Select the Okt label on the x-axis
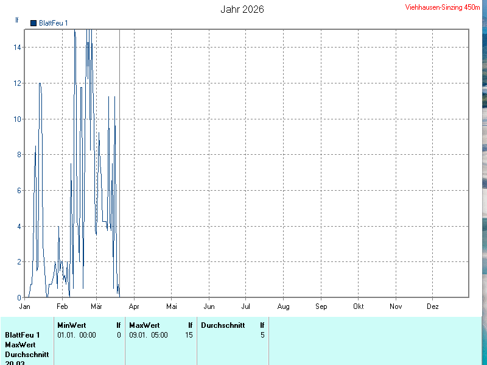The image size is (487, 365). (x=359, y=306)
